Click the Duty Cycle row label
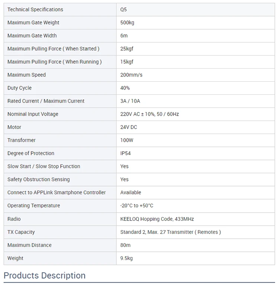The image size is (279, 285). tap(19, 88)
